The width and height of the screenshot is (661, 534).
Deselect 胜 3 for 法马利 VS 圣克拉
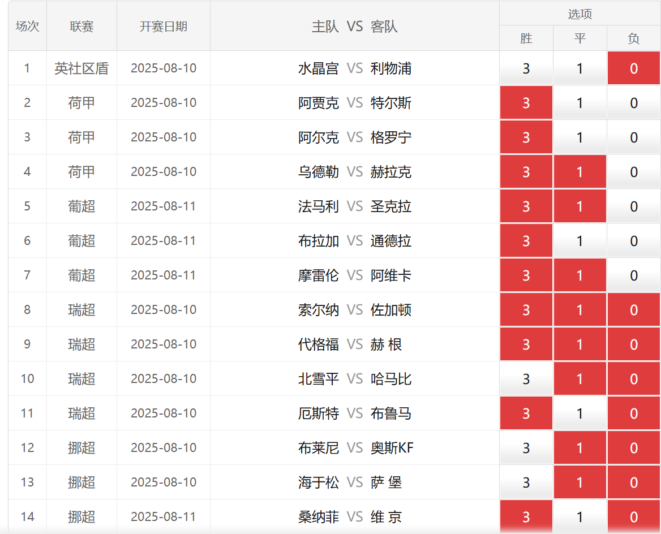coord(526,206)
